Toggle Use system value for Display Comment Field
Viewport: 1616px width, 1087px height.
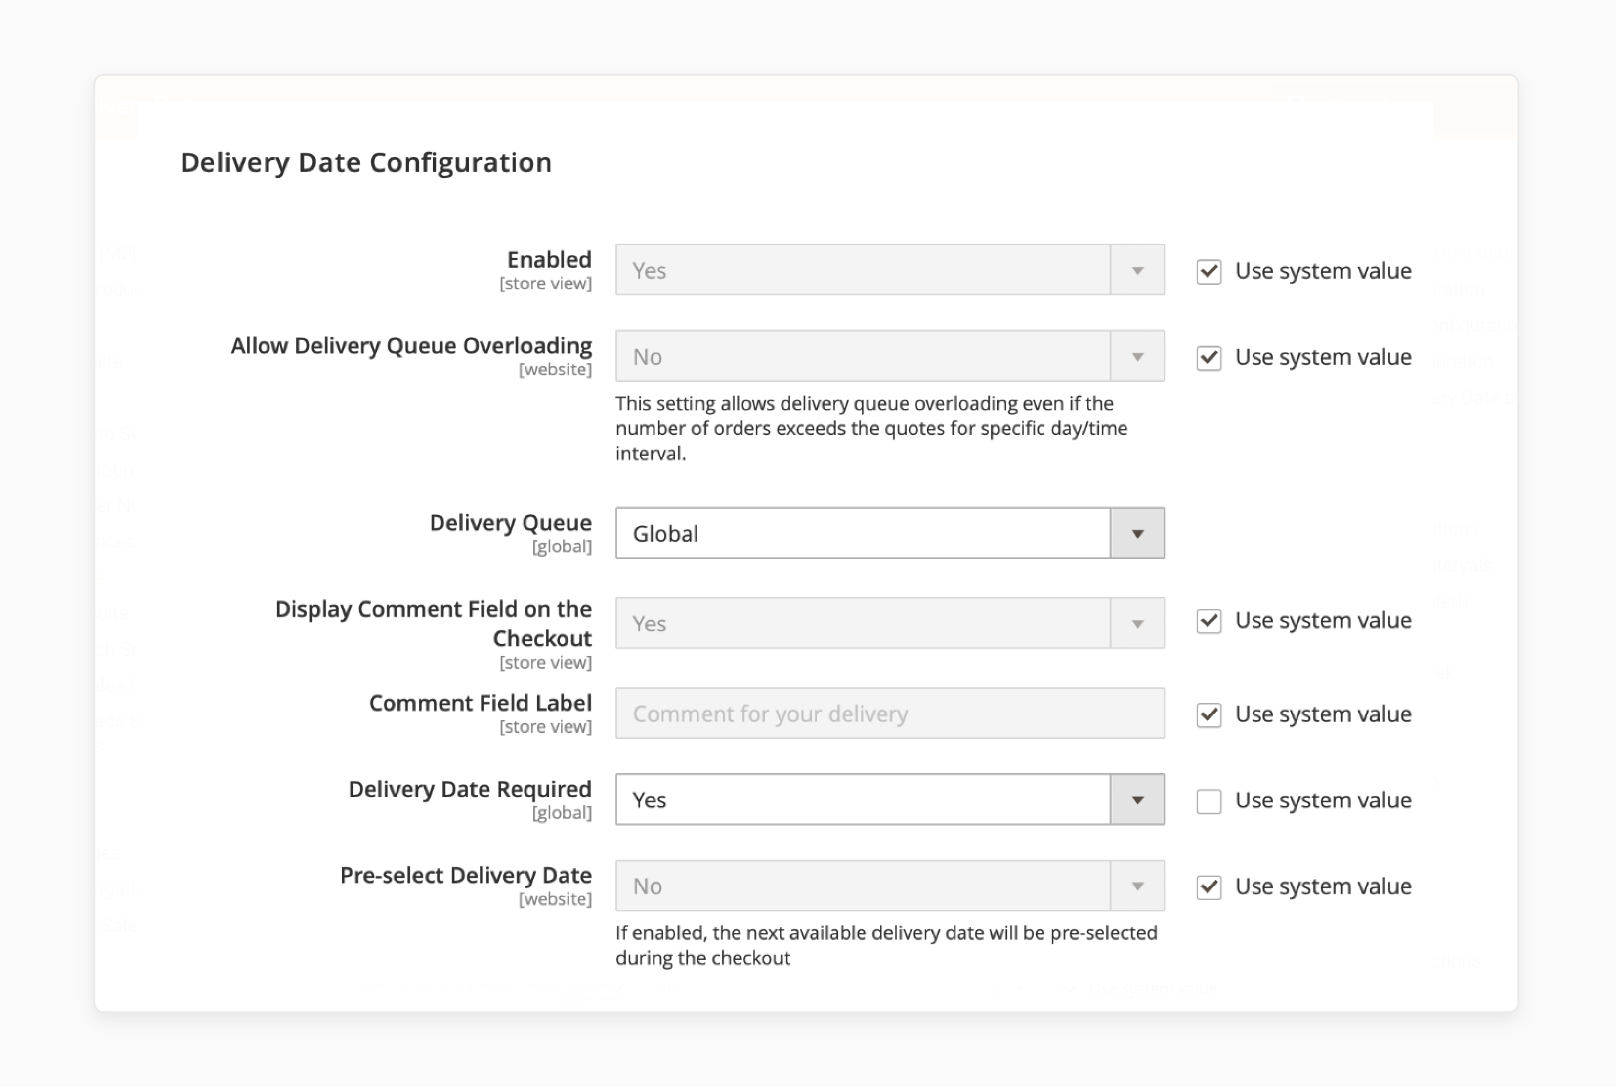click(x=1208, y=620)
